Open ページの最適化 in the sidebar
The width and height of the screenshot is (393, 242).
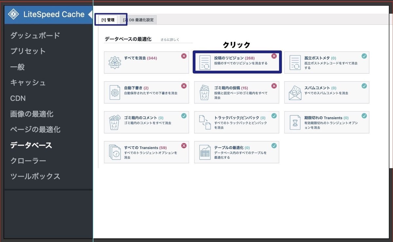(35, 130)
